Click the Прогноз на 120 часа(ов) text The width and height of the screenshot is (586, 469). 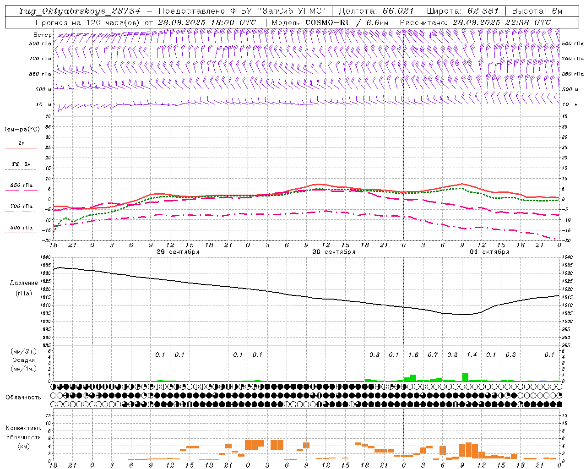click(88, 22)
